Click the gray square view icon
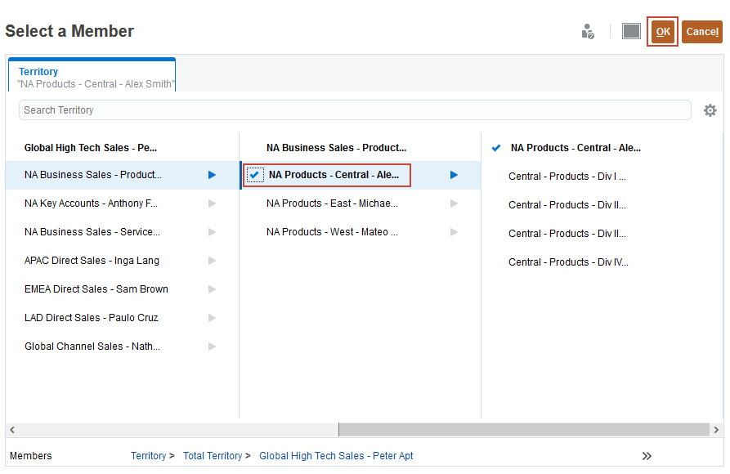This screenshot has height=474, width=730. tap(631, 31)
